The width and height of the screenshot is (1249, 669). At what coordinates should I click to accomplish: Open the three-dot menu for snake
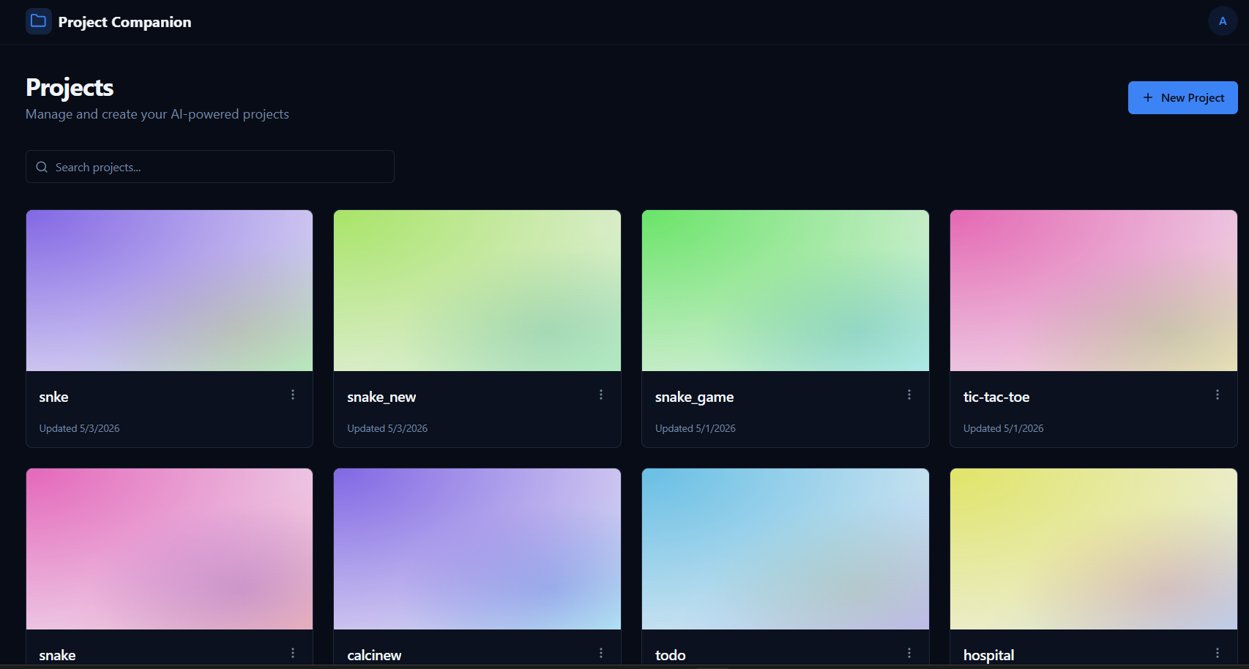point(293,653)
